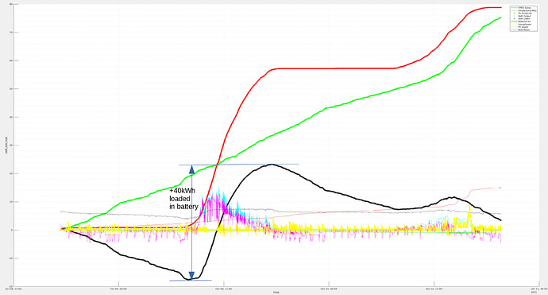548x295 pixels.
Task: Click the top arrowhead of the blue measurement arrow
Action: pos(191,169)
